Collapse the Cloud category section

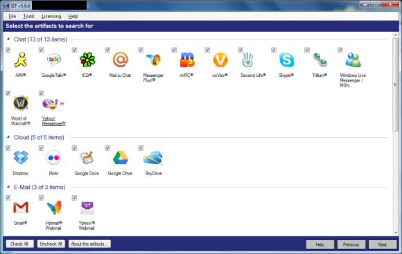(8, 137)
